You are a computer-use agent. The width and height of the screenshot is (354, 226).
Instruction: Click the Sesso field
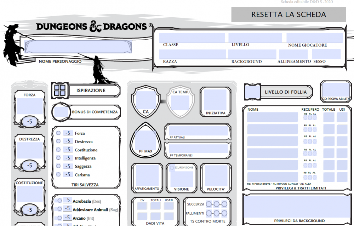point(326,54)
